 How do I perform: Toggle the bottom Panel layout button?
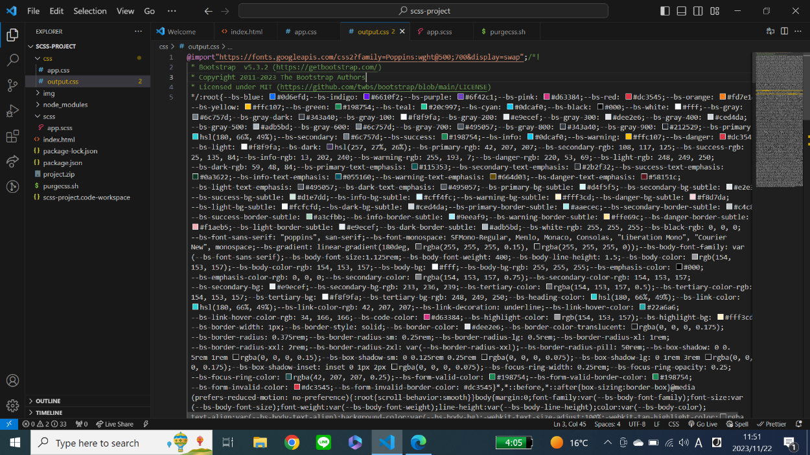click(681, 11)
